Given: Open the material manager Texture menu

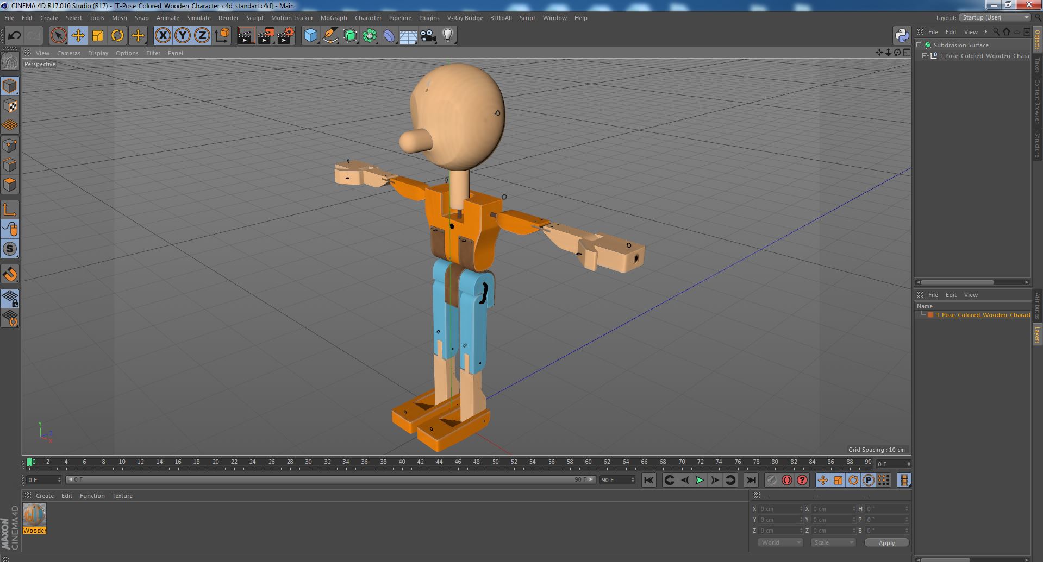Looking at the screenshot, I should tap(122, 496).
